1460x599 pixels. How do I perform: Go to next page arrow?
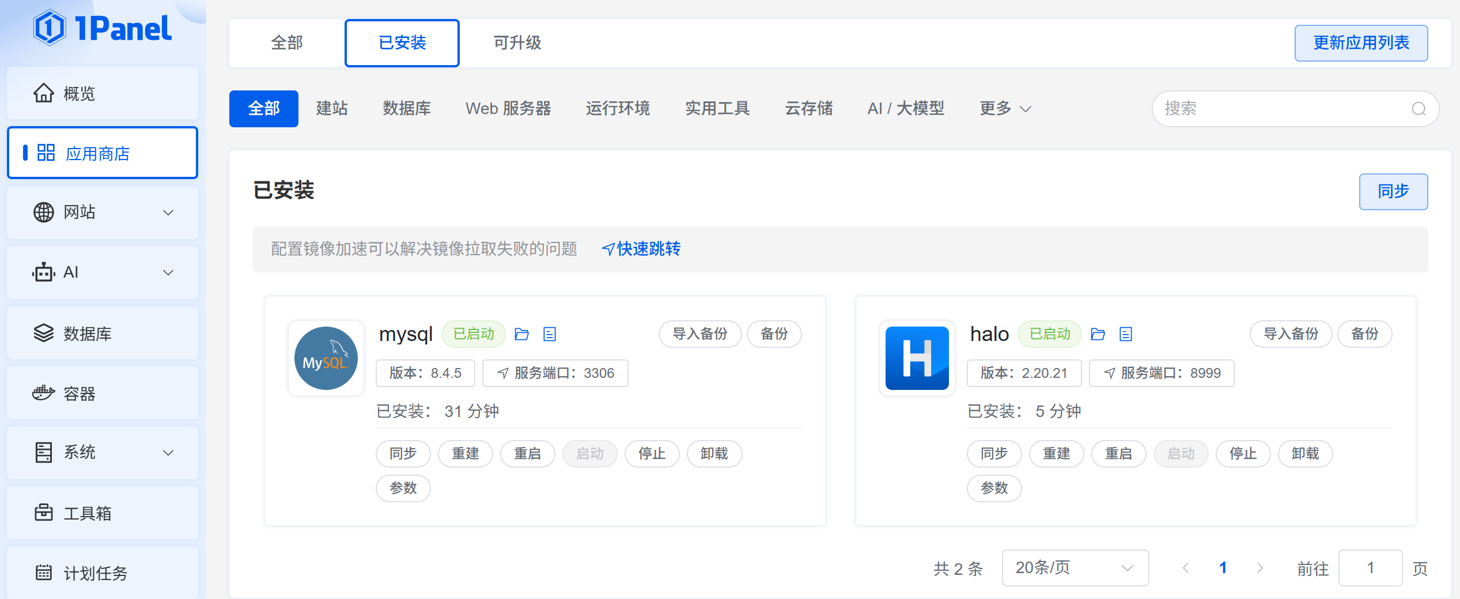point(1260,568)
